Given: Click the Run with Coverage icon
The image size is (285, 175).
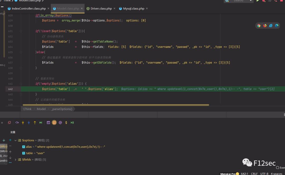Looking at the screenshot, I should pos(269,1).
